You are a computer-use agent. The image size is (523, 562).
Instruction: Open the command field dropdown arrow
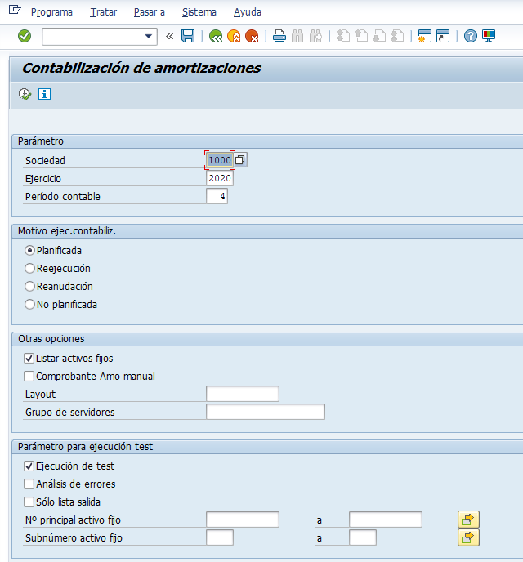(x=148, y=36)
